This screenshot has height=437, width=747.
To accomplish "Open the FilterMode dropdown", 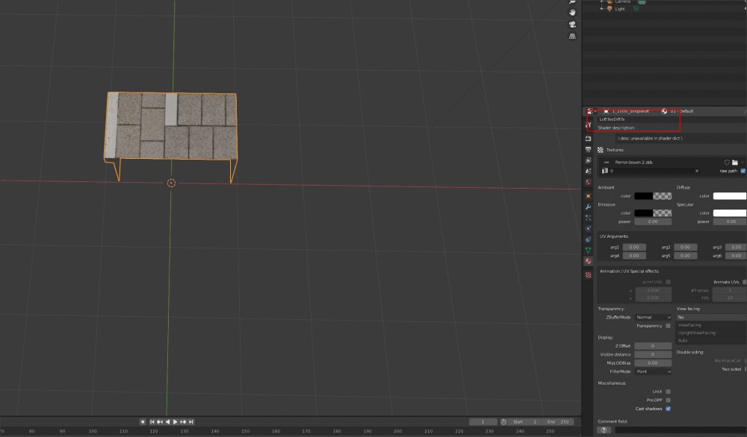I will click(x=653, y=371).
